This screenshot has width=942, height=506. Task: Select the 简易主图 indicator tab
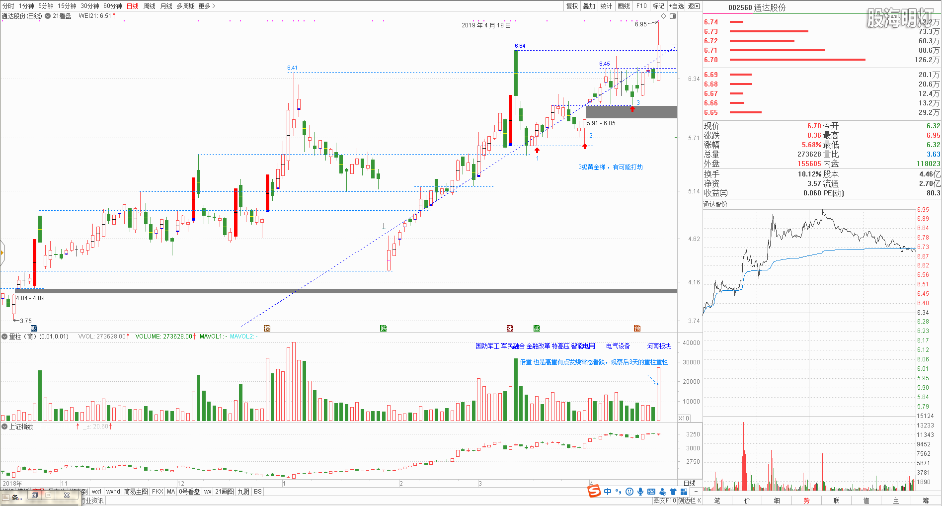click(x=136, y=492)
